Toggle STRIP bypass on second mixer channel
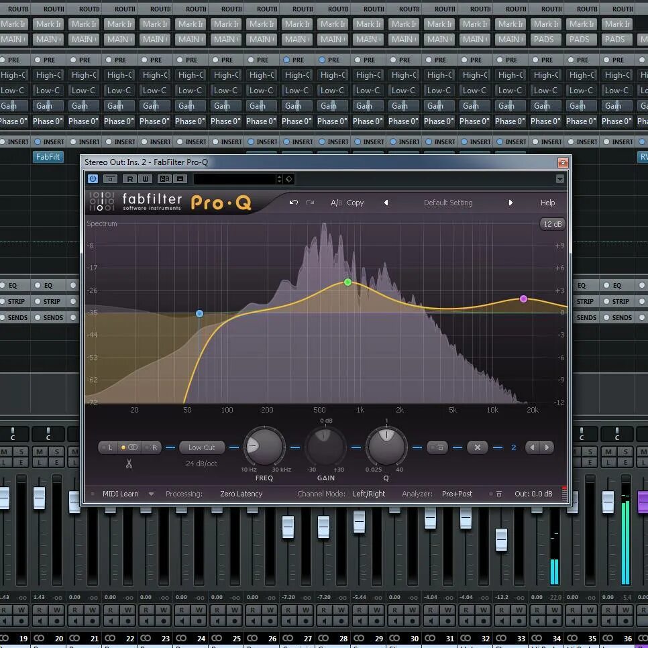The image size is (648, 648). [38, 301]
